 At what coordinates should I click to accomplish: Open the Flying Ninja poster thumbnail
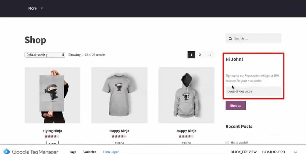(x=52, y=95)
